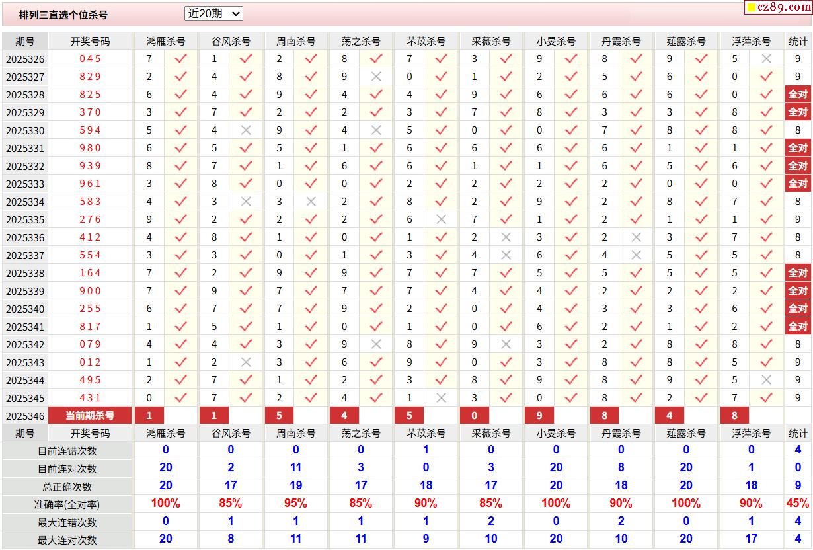The height and width of the screenshot is (550, 813).
Task: Click the current kill number 9 for 小旻杀号
Action: tap(539, 416)
